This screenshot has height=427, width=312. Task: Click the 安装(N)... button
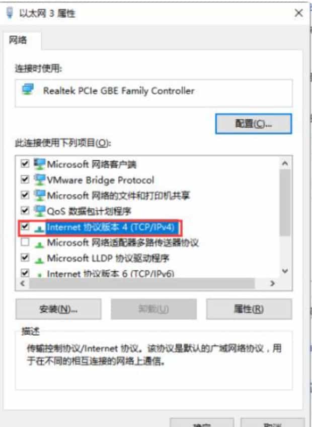coord(58,309)
